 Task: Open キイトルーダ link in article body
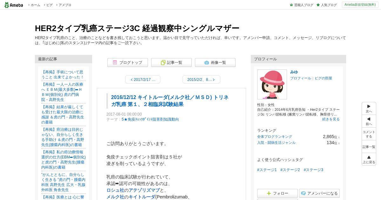click(x=142, y=197)
